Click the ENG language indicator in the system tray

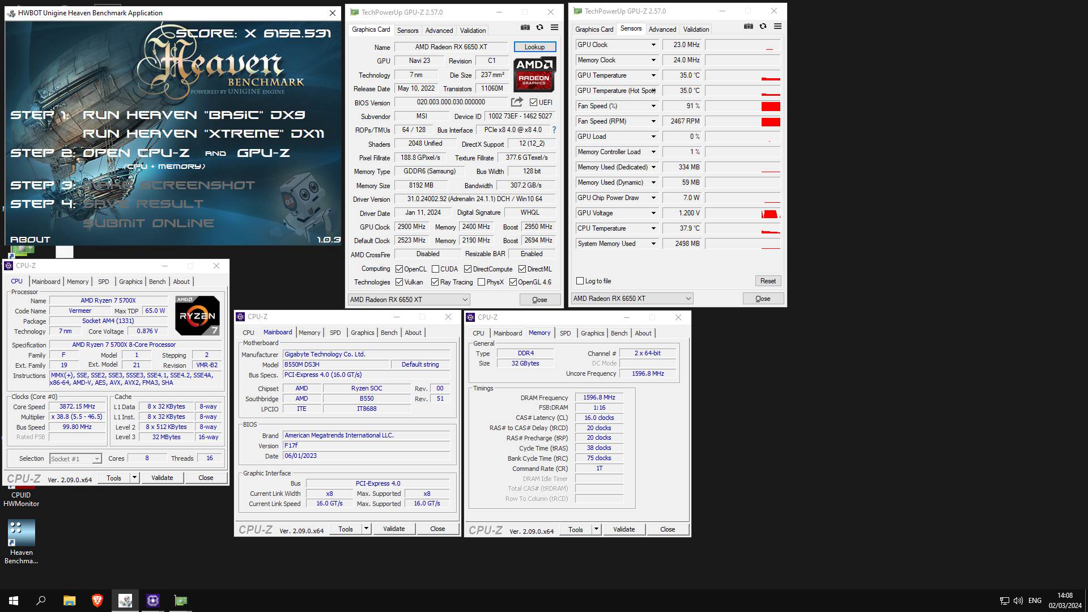pyautogui.click(x=1035, y=601)
